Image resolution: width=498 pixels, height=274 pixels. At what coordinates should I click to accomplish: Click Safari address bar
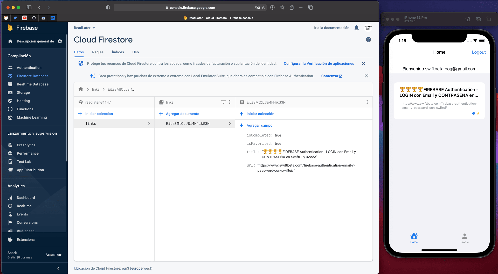190,8
